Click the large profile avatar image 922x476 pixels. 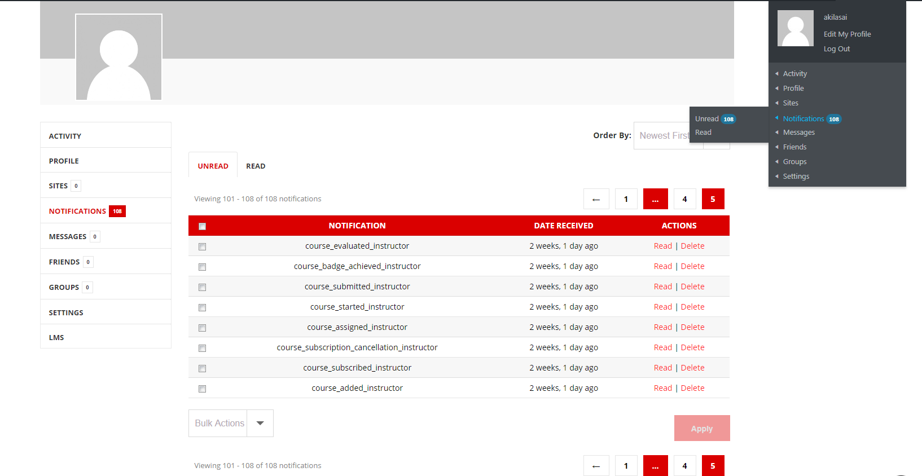(118, 58)
